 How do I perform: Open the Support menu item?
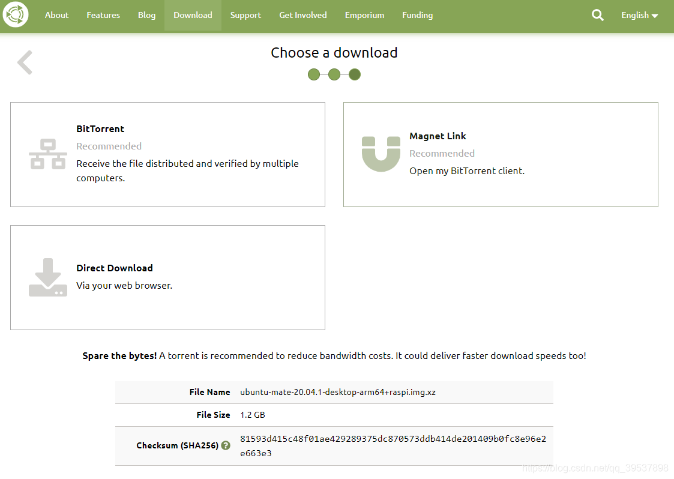(245, 15)
